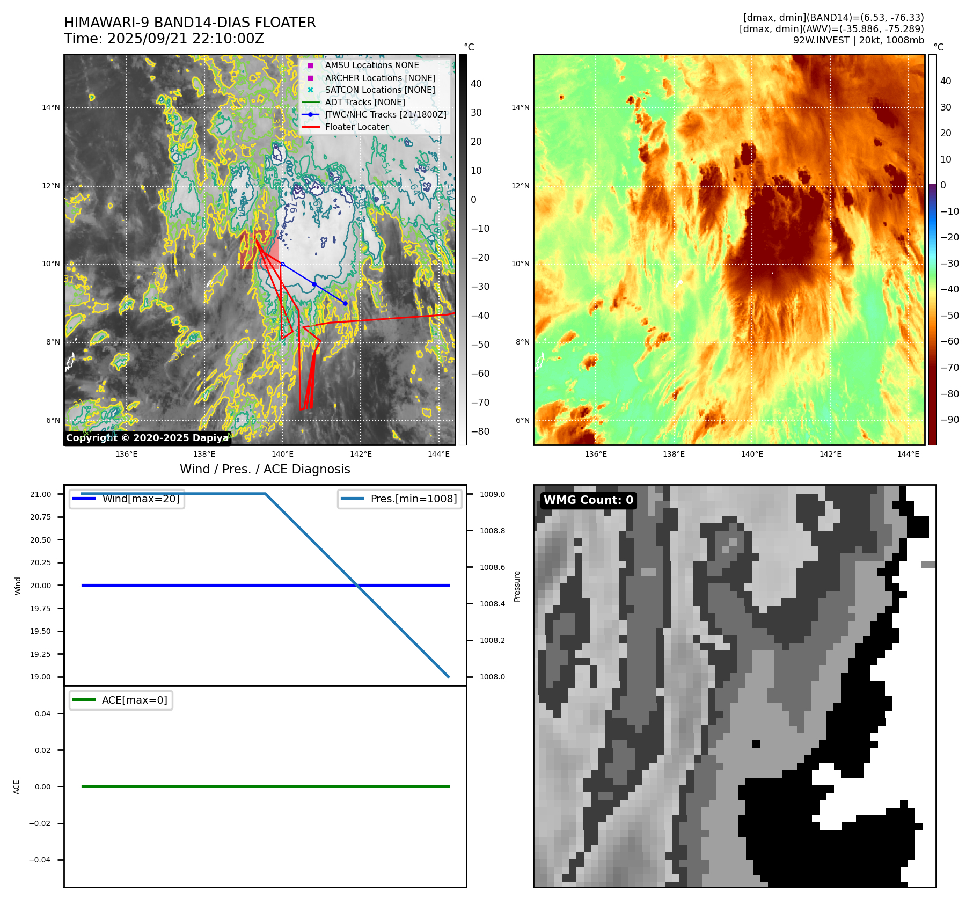Click the blue line sample in Wind legend

[84, 499]
